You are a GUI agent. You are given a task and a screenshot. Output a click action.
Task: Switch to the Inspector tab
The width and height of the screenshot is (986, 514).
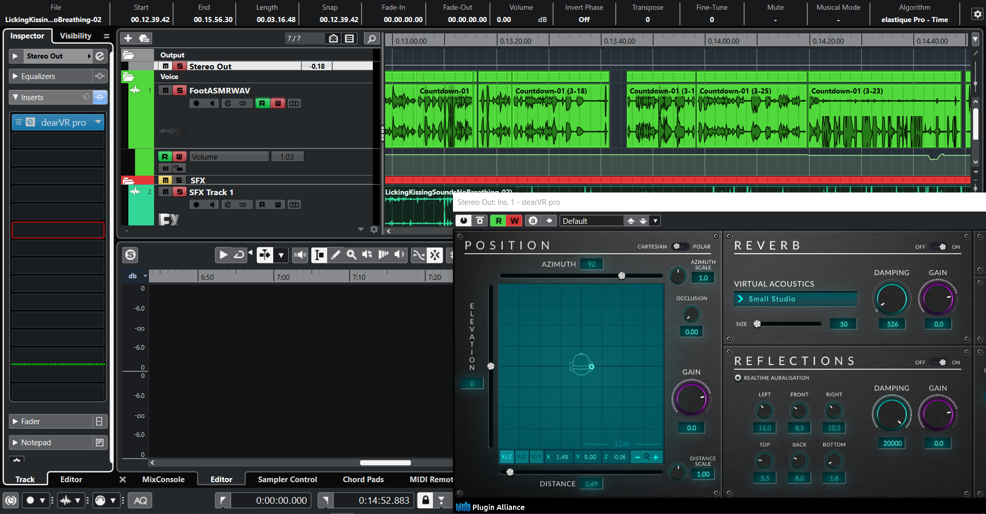(x=27, y=36)
